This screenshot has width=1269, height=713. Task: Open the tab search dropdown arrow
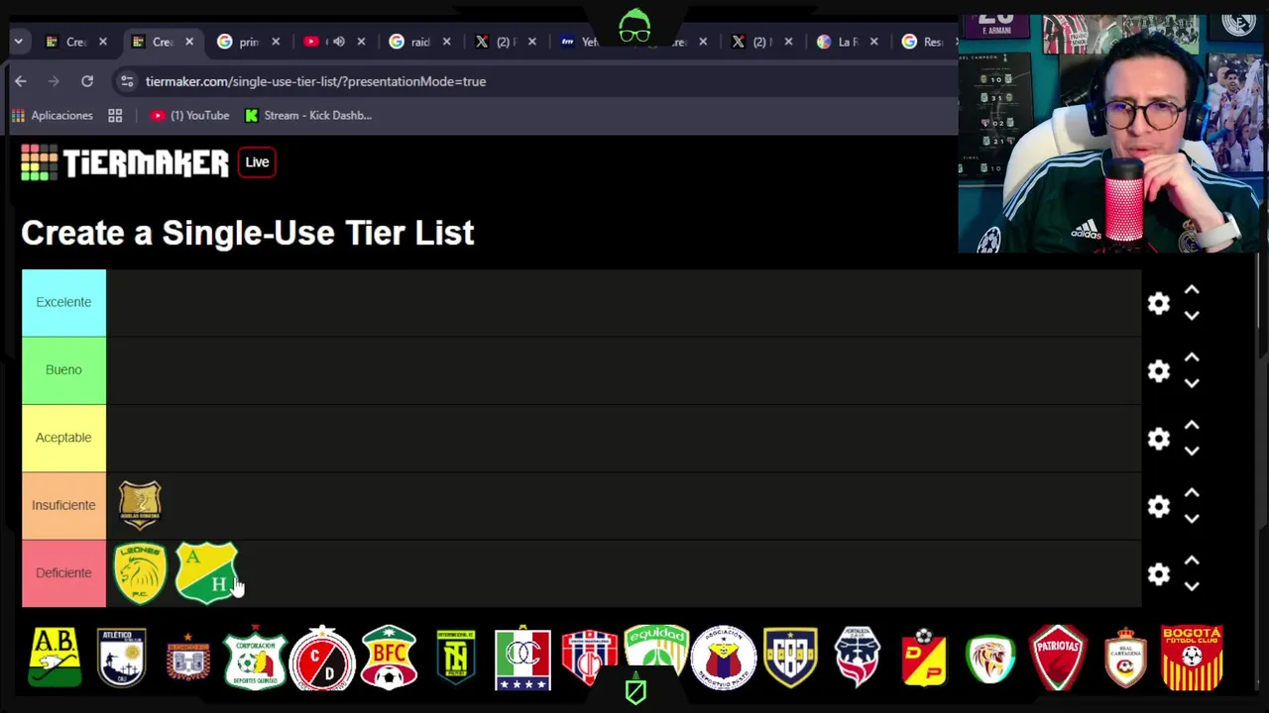pos(18,42)
